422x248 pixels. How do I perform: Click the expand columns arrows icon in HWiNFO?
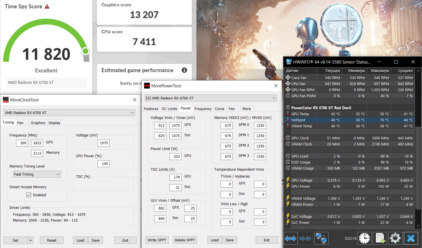point(291,239)
